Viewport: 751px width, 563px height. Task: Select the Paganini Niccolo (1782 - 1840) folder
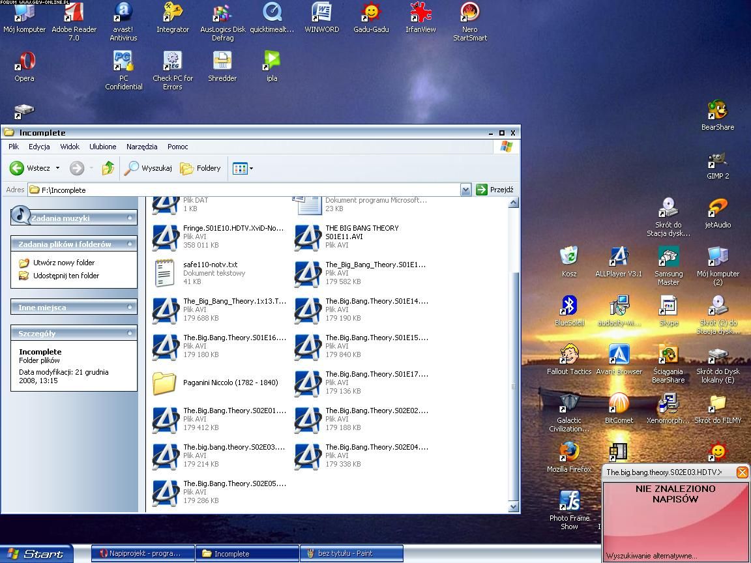(x=216, y=383)
